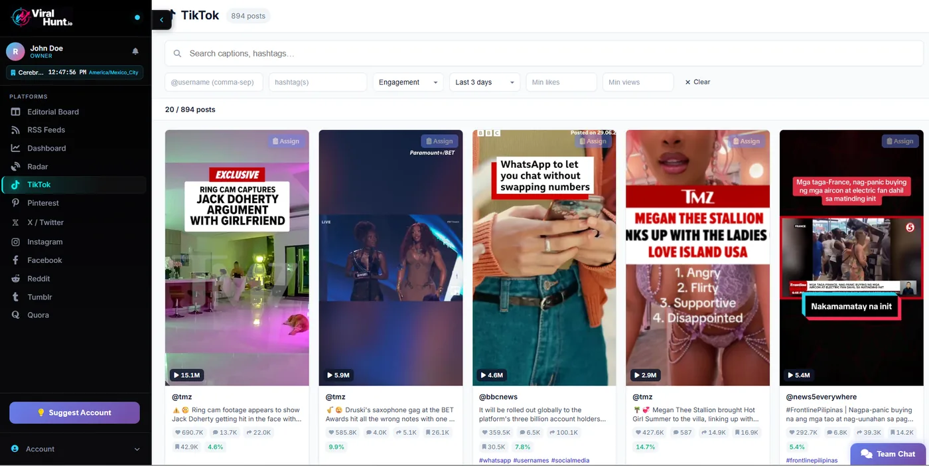Click the Quora Q icon

[15, 315]
